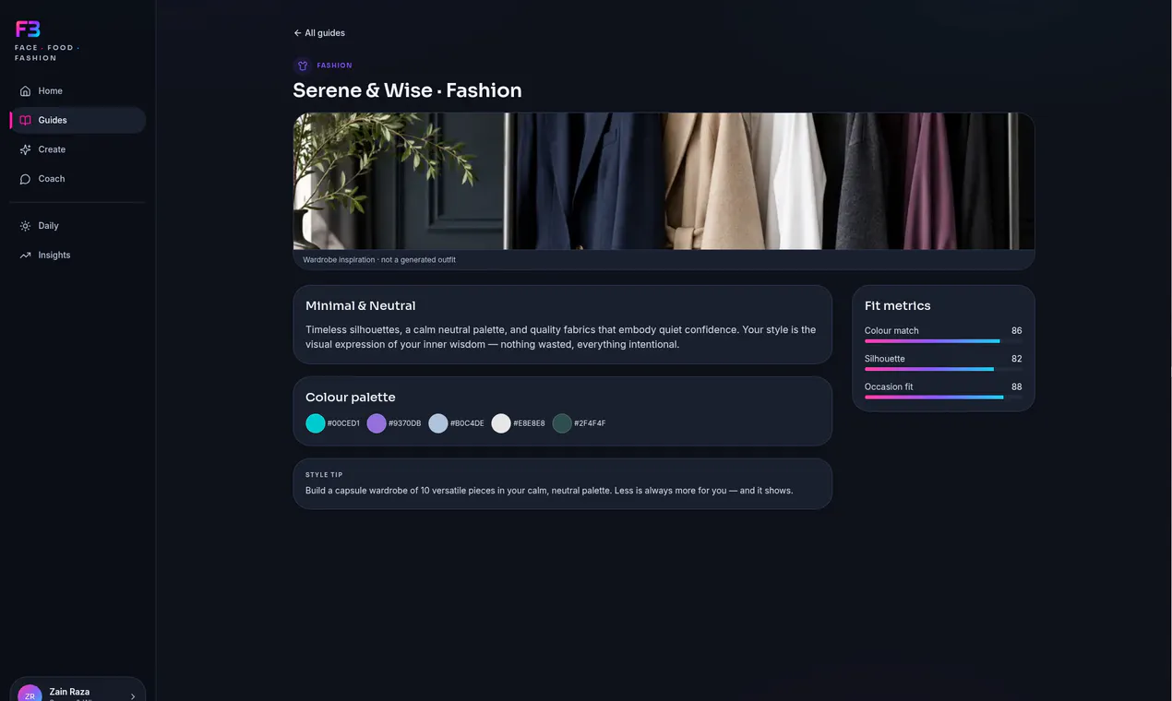Click the Zain Raza account name
This screenshot has height=701, width=1172.
pos(69,692)
